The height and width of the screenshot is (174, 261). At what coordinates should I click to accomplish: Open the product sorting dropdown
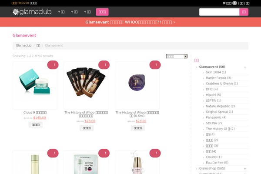[177, 56]
